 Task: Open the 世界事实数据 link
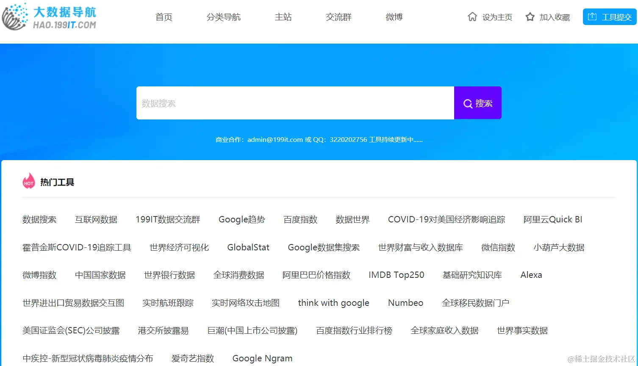[x=522, y=330]
